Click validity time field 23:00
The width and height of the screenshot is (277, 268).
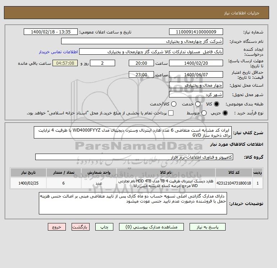point(141,74)
